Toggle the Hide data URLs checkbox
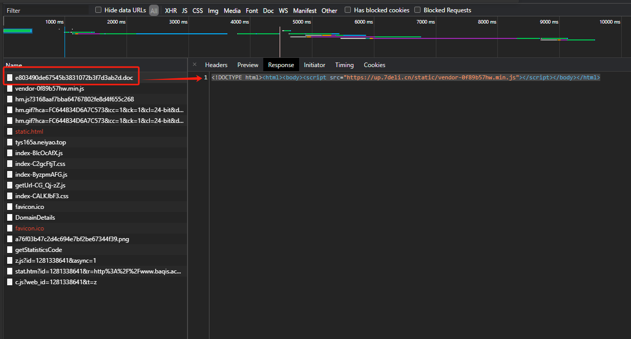The image size is (631, 339). click(x=98, y=10)
